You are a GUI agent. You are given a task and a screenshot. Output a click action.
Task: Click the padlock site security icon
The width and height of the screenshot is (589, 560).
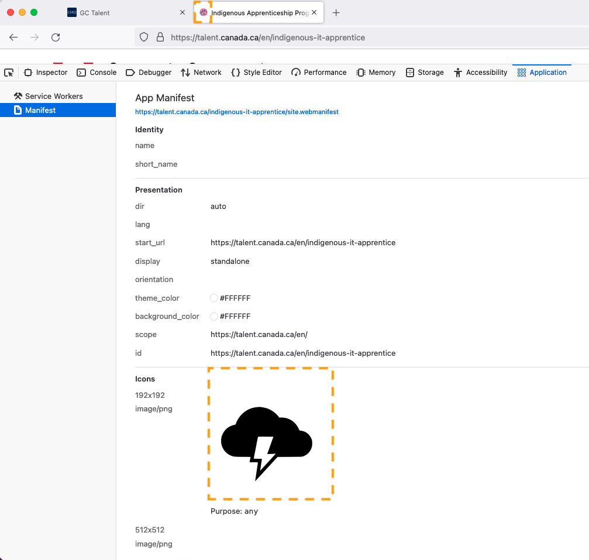(160, 37)
